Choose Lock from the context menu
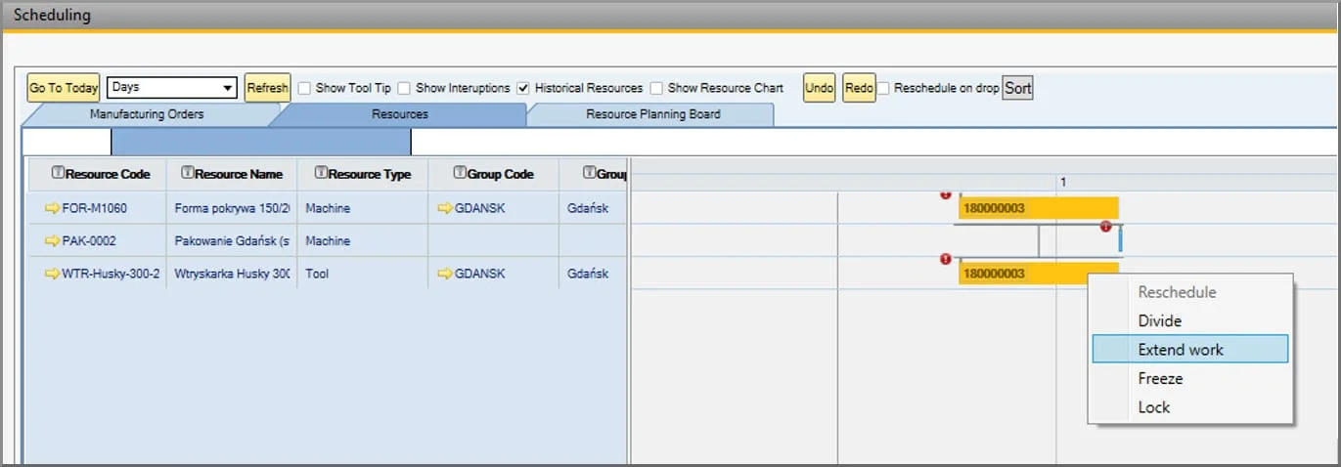 tap(1189, 407)
